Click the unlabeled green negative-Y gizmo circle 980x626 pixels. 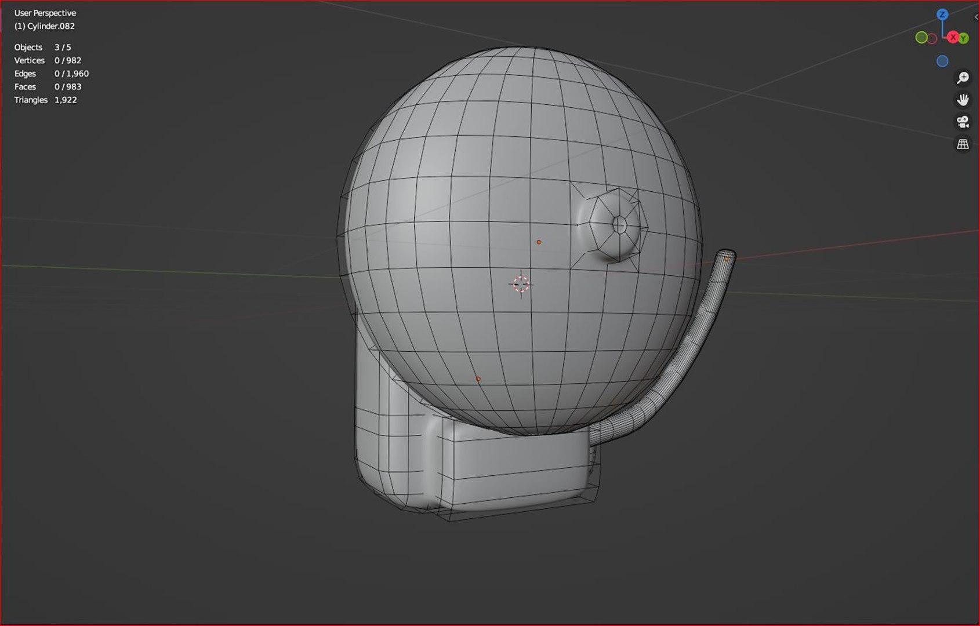tap(921, 38)
